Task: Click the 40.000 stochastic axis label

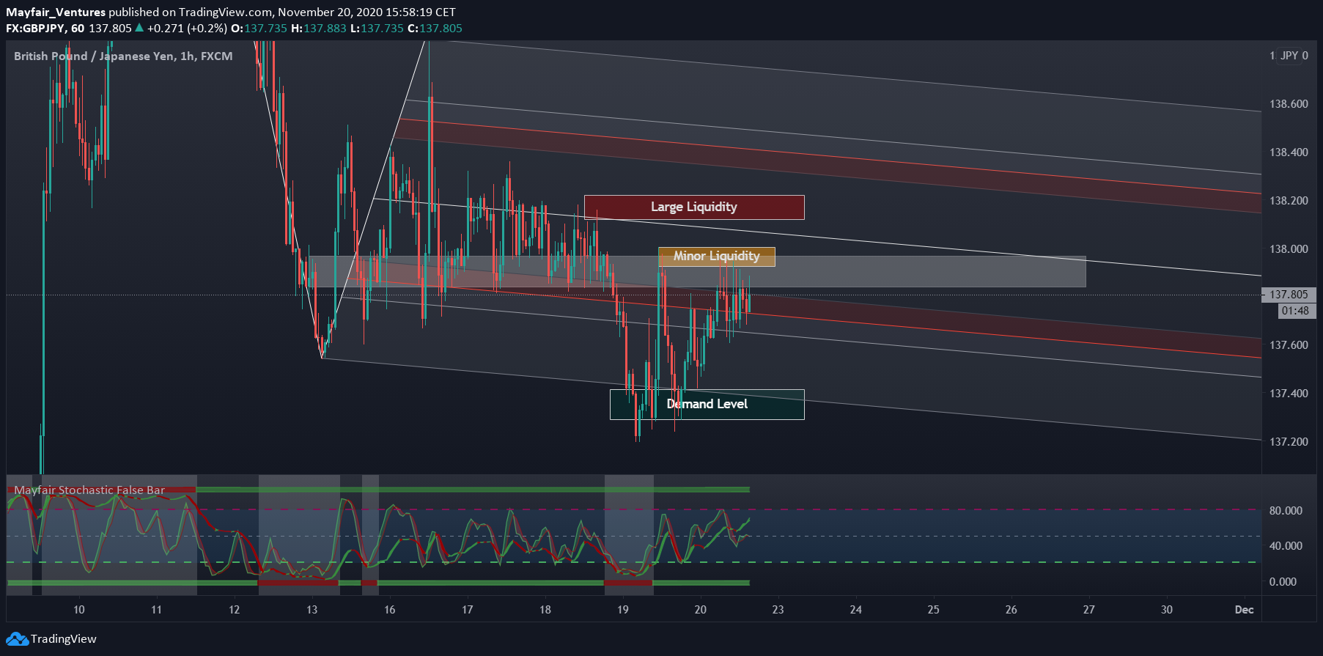Action: coord(1286,546)
